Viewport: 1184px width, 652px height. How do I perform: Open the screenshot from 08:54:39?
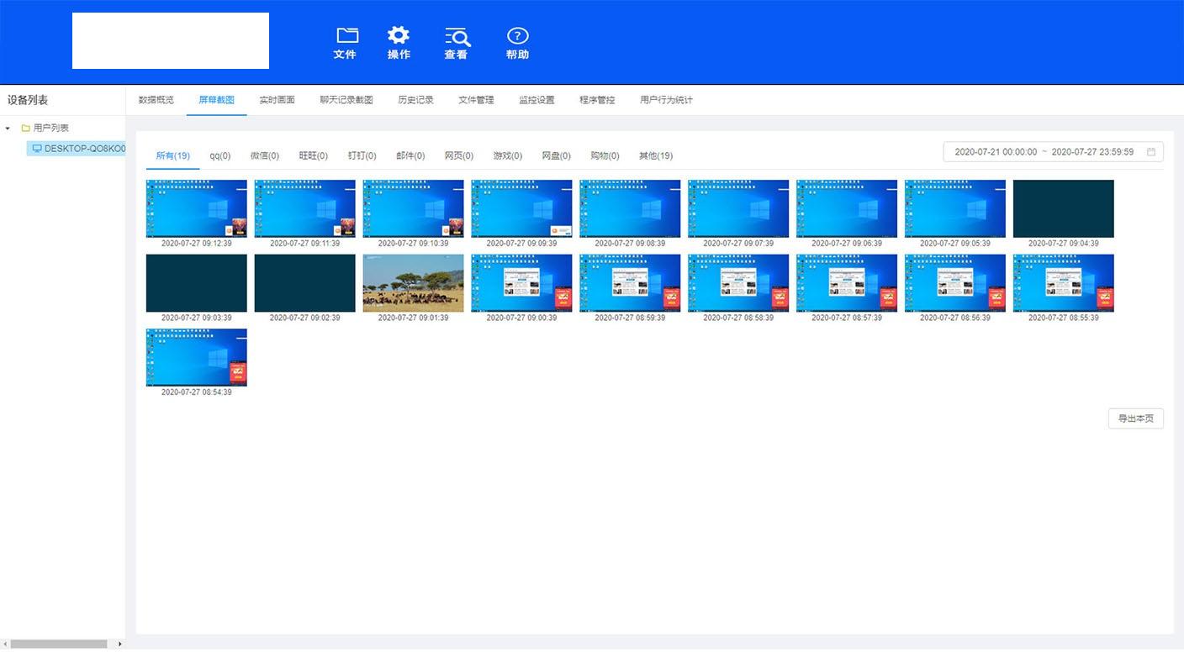197,357
